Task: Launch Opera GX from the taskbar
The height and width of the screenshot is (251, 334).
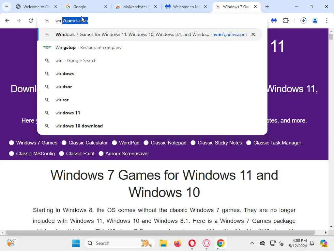Action: [x=206, y=243]
